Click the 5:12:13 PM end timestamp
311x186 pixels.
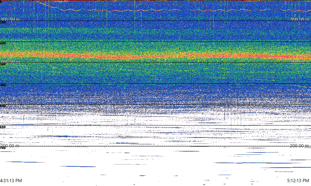pyautogui.click(x=298, y=181)
